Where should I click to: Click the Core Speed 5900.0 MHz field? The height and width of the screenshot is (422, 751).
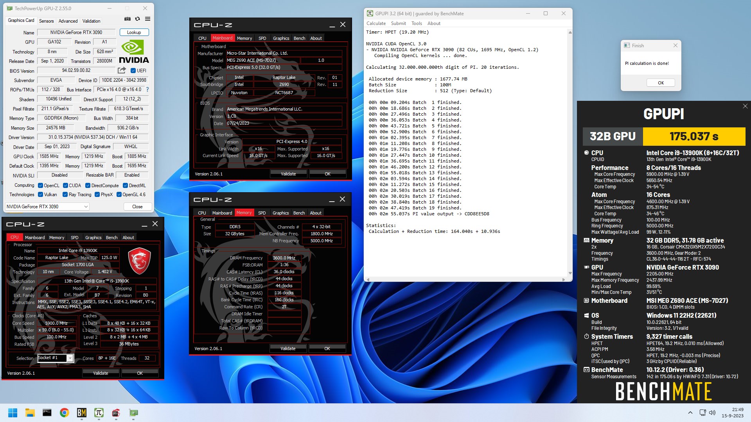56,323
